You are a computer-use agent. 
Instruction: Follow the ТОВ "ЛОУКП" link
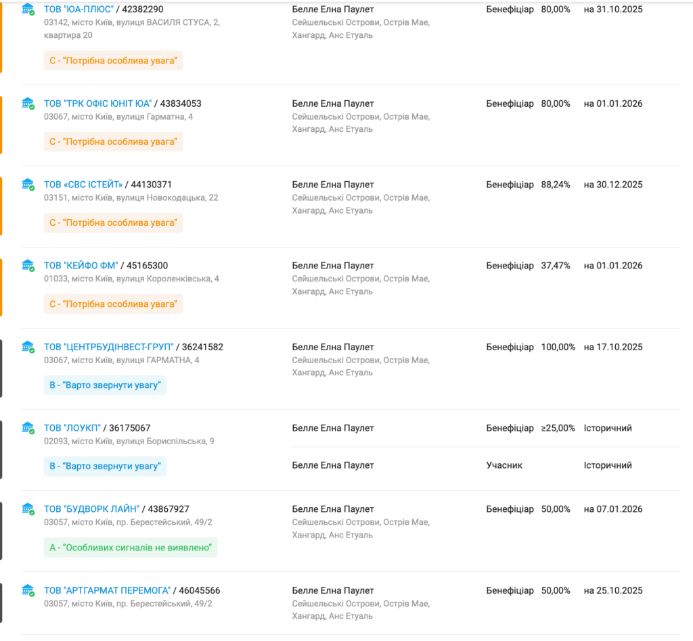pos(72,428)
